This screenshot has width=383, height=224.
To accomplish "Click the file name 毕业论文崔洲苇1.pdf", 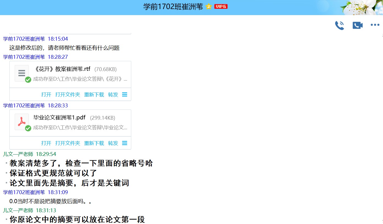I will coord(59,118).
